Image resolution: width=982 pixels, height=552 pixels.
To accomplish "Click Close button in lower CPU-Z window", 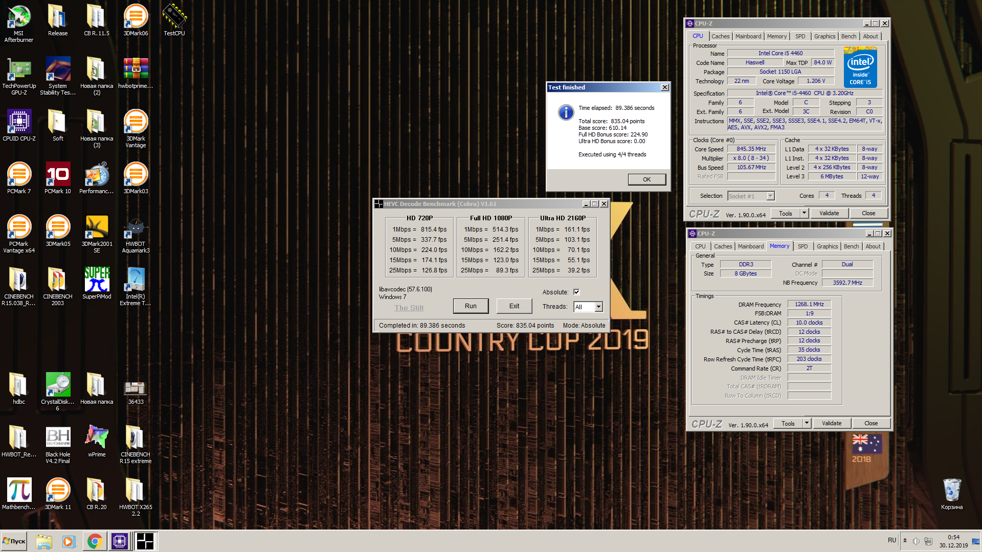I will (x=871, y=423).
